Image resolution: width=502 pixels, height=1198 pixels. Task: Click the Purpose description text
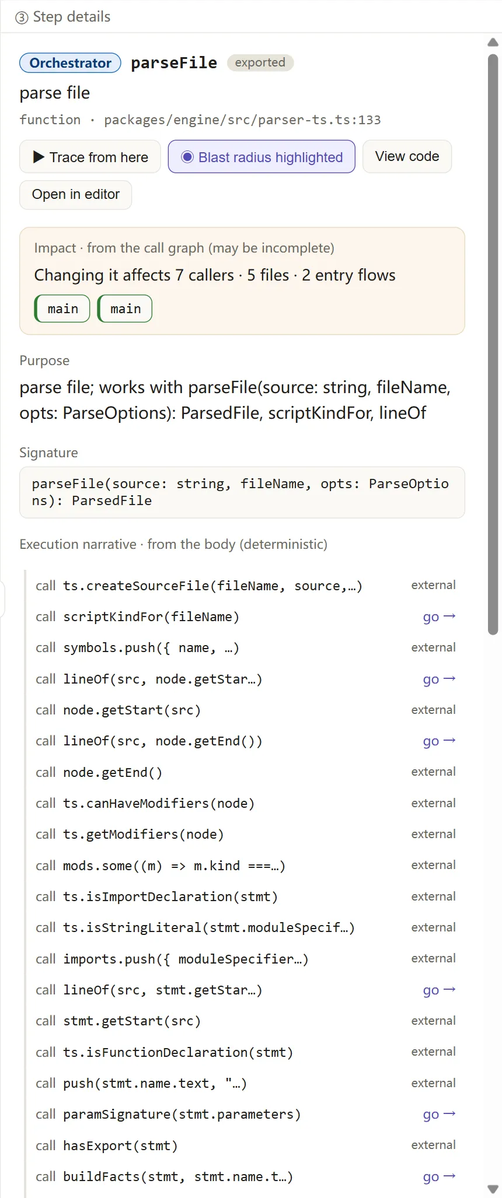(x=235, y=400)
